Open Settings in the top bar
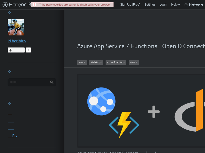This screenshot has height=153, width=205. [x=150, y=5]
